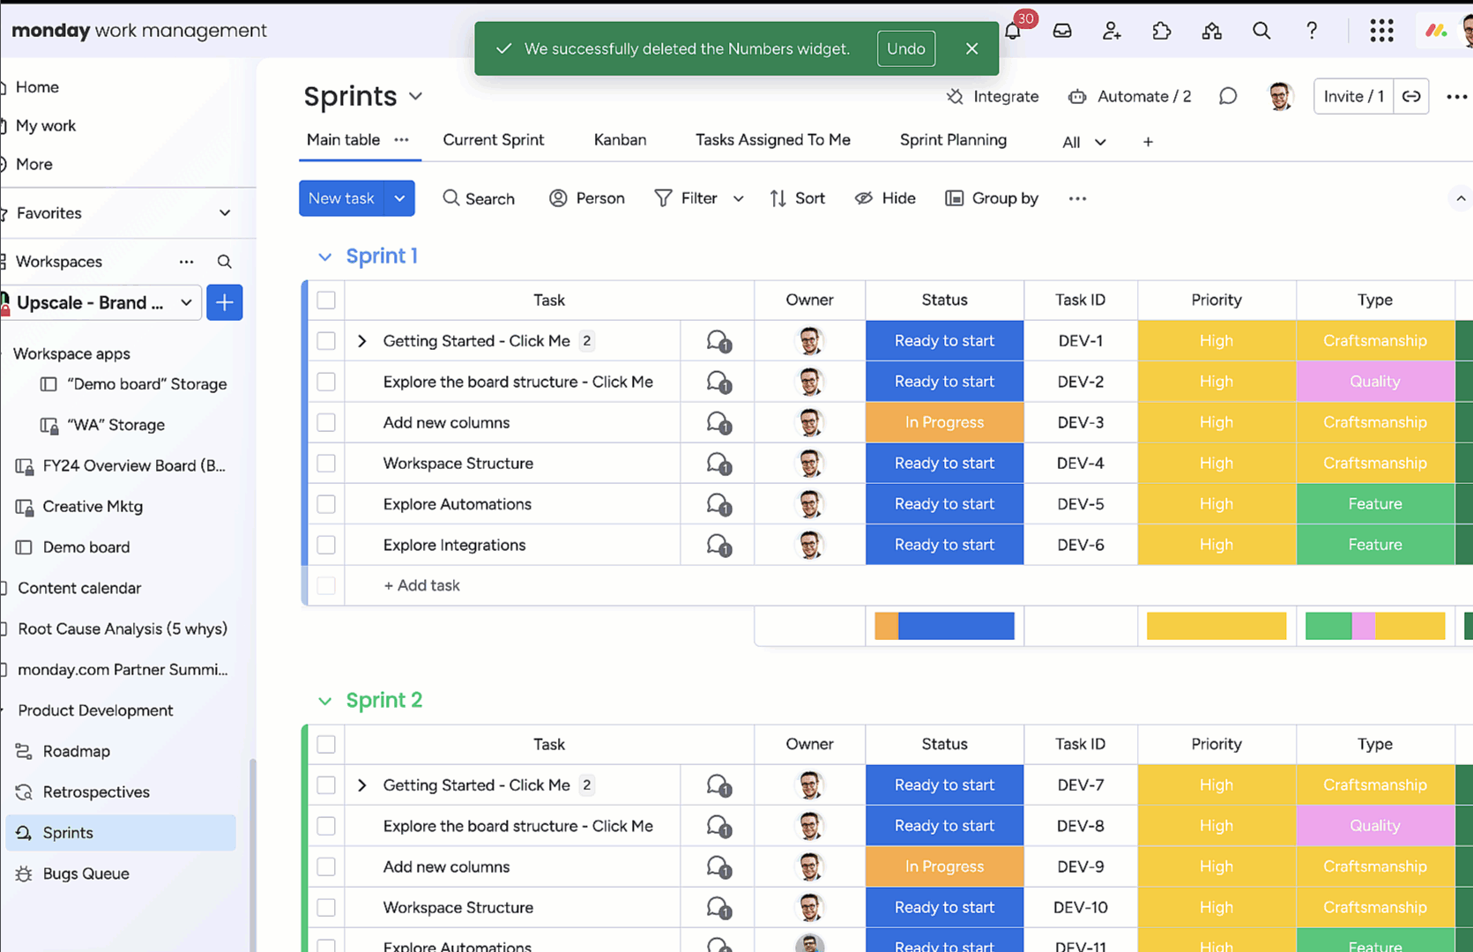
Task: Click + Add task in Sprint 1
Action: pos(421,586)
